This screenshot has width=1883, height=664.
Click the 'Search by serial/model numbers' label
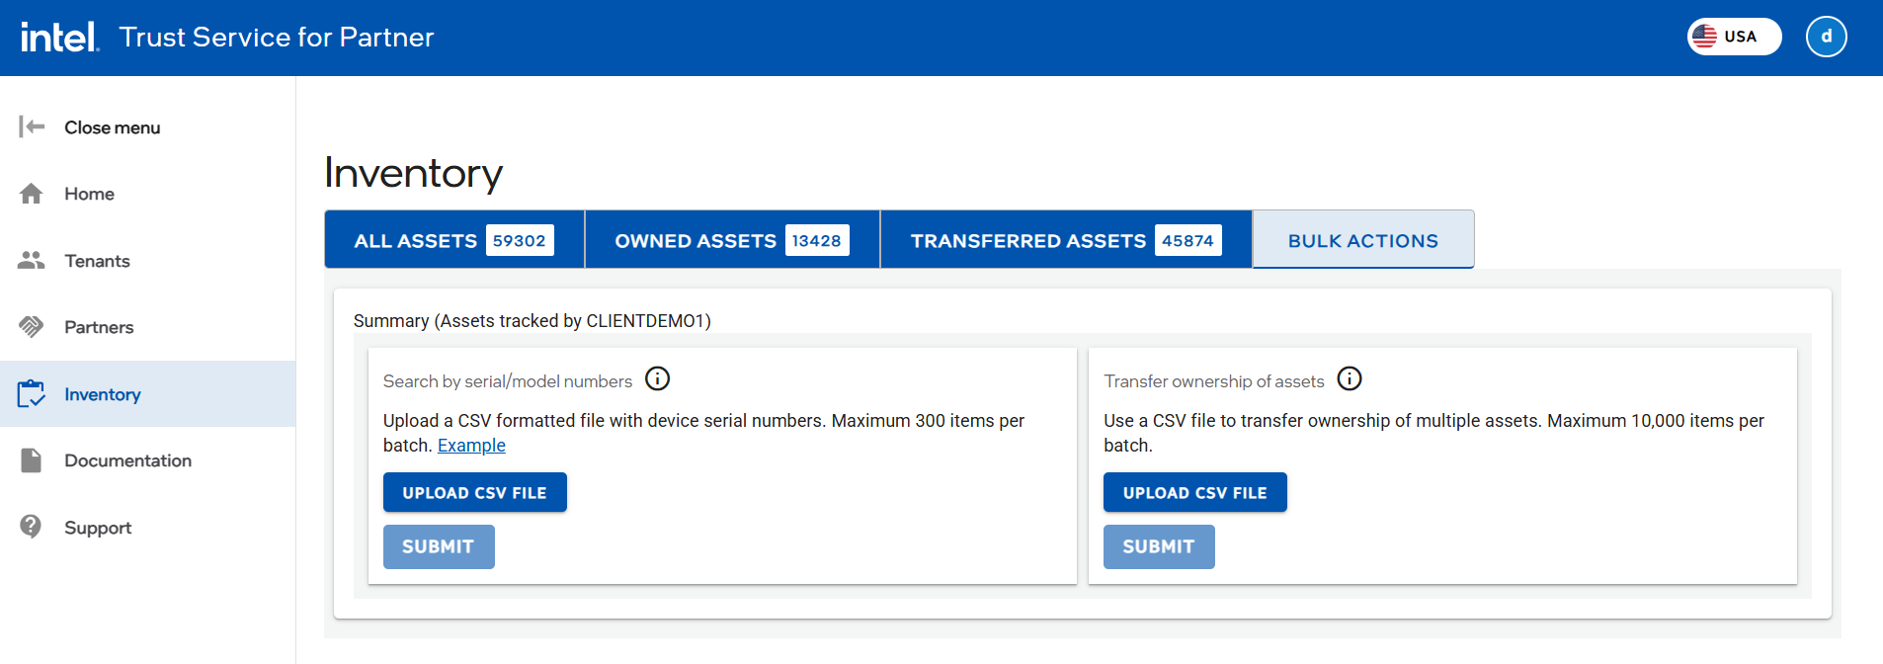click(x=508, y=381)
